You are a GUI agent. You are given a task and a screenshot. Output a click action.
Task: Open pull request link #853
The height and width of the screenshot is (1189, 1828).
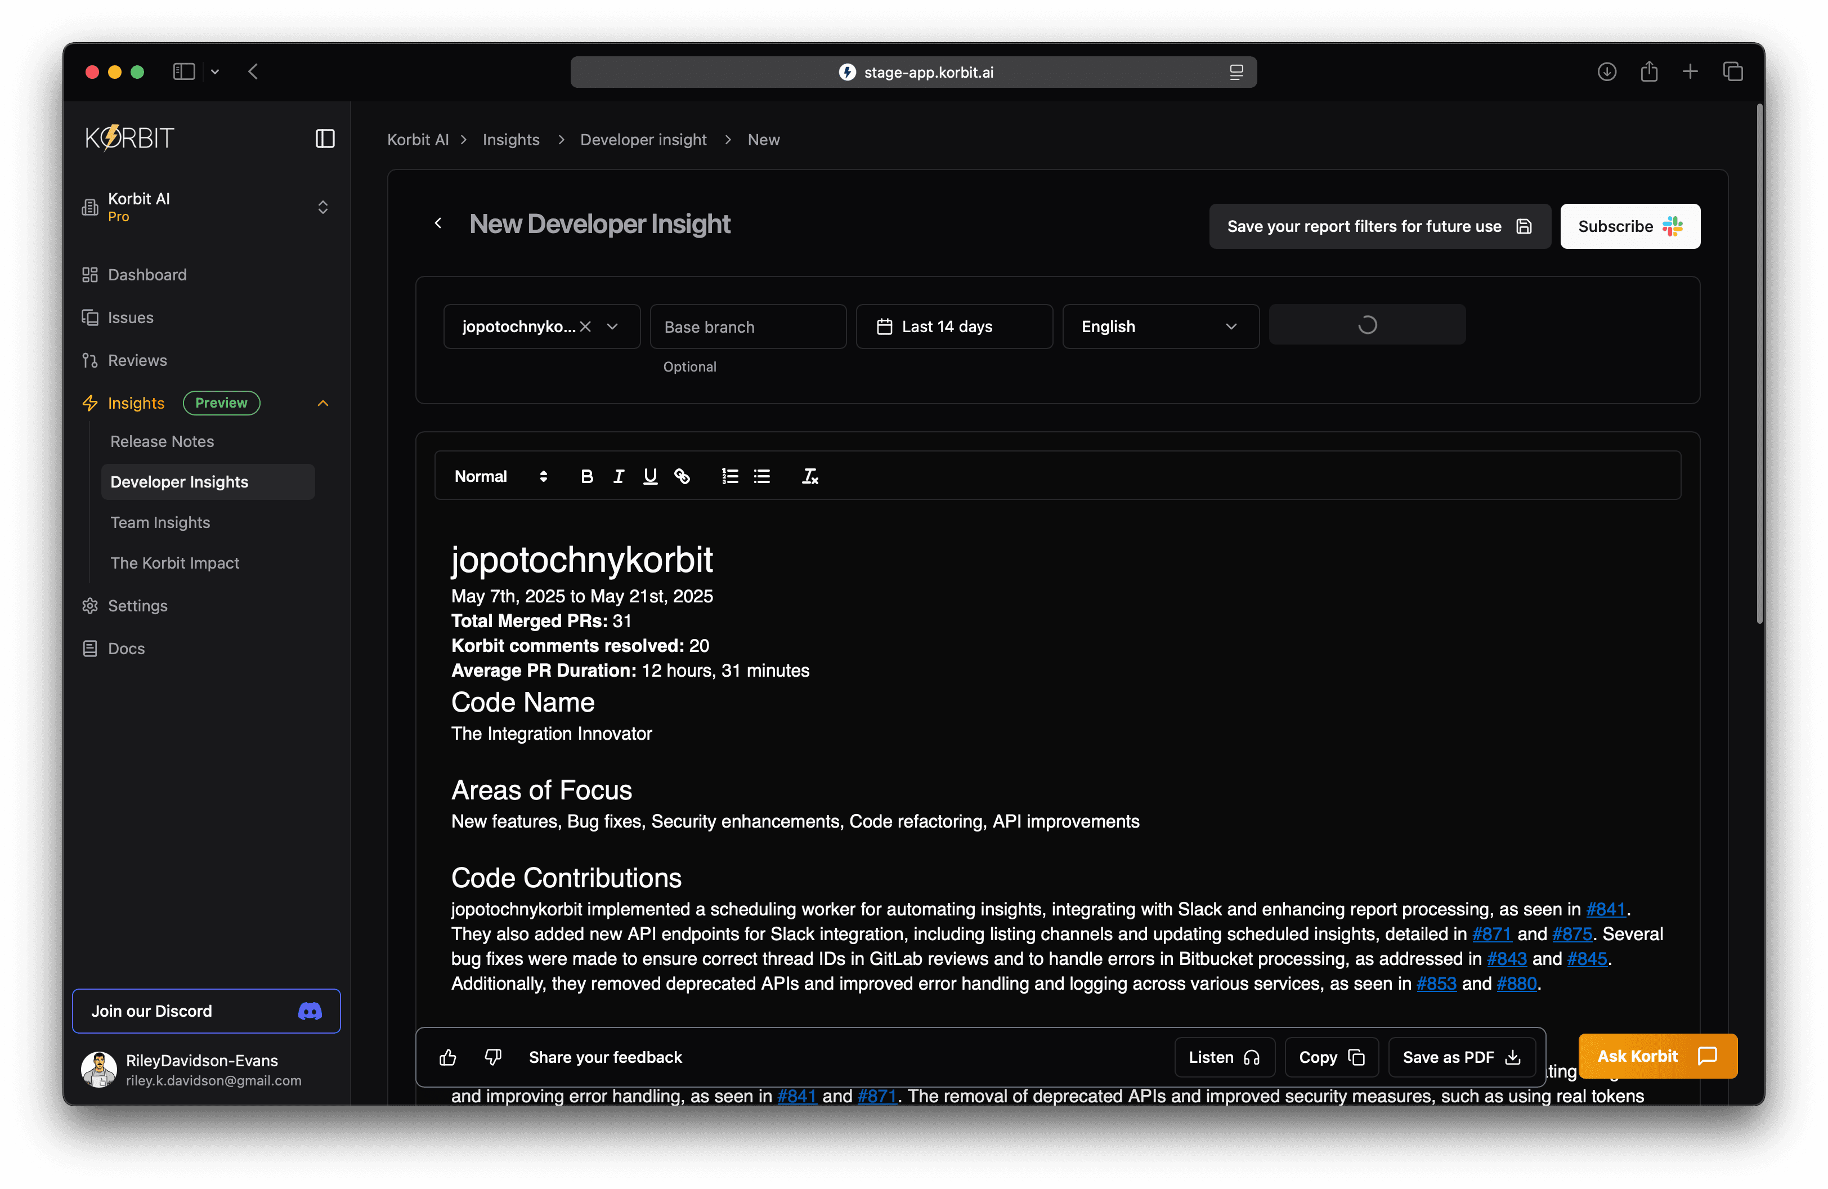[x=1436, y=984]
